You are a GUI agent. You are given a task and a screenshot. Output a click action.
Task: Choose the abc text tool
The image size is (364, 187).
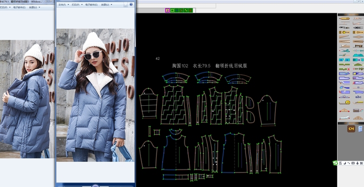point(358,97)
